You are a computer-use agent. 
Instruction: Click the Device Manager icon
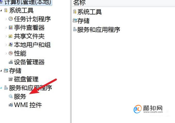coord(11,62)
